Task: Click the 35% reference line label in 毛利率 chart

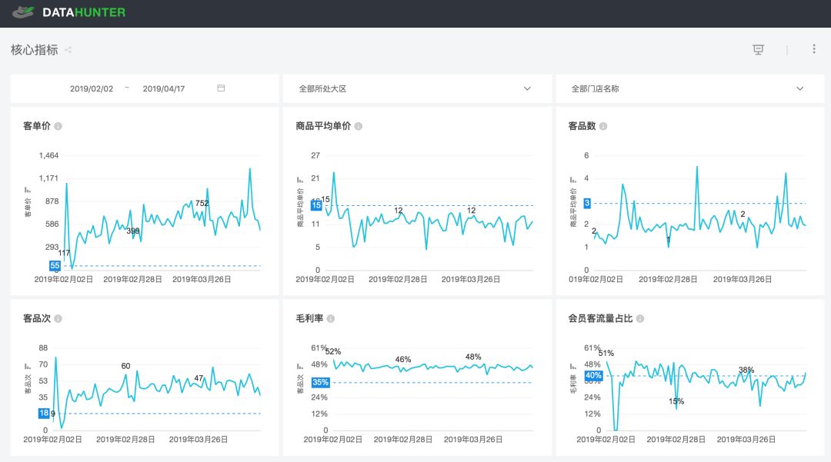Action: tap(320, 382)
